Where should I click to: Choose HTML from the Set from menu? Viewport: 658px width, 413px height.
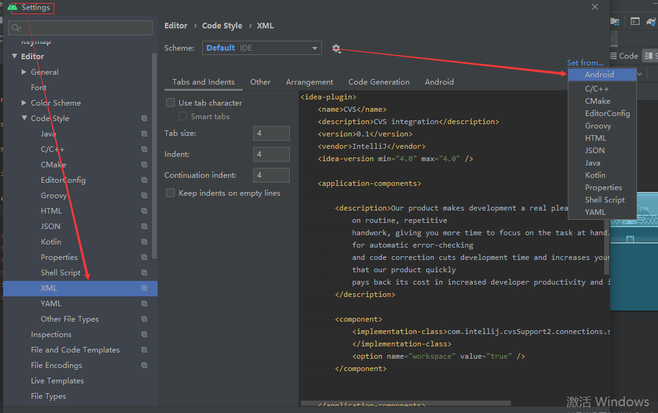point(602,138)
